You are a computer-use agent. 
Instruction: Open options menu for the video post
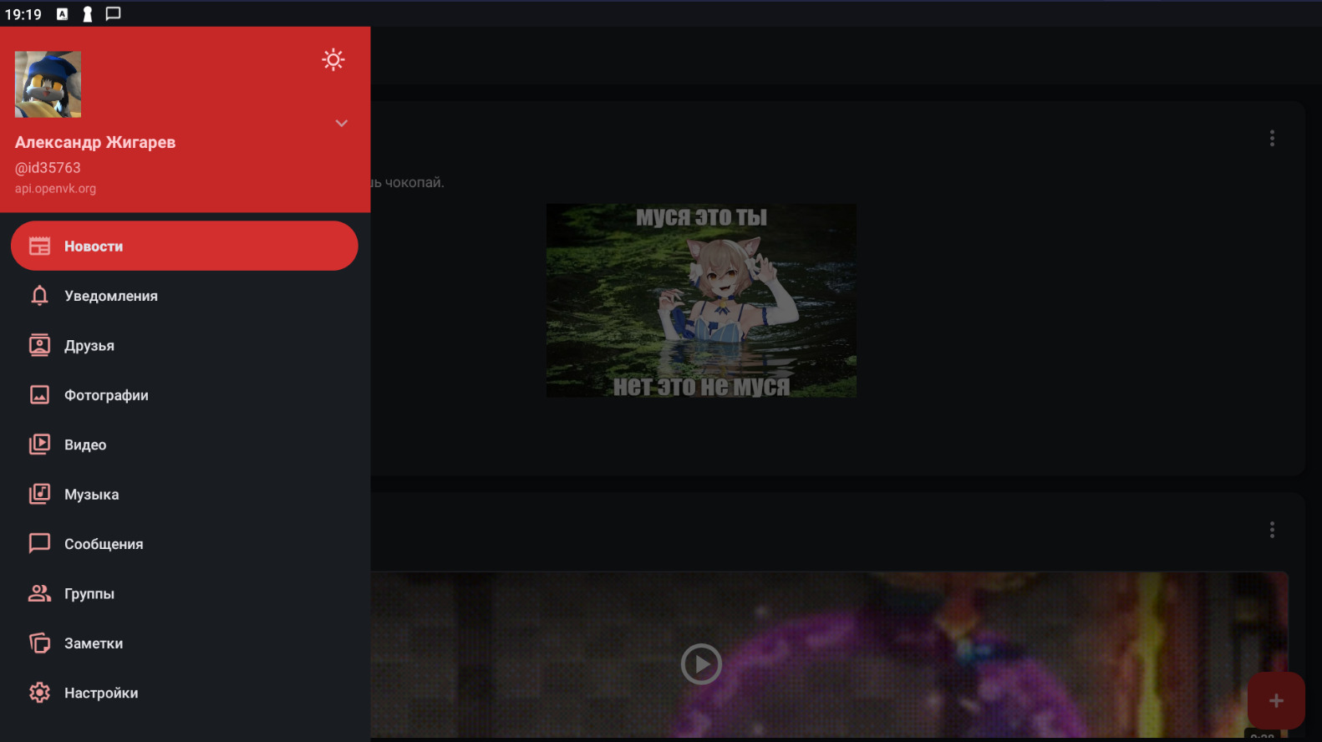1272,530
